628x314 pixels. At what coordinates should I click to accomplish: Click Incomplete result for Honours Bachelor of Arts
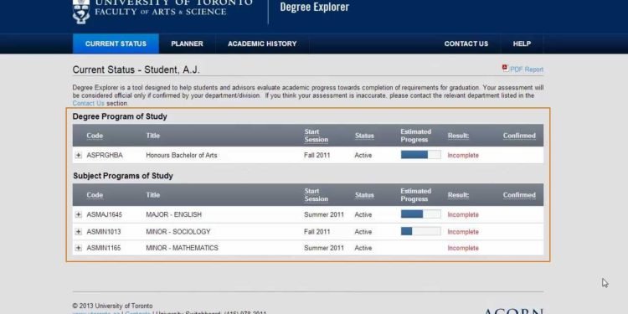click(x=463, y=156)
